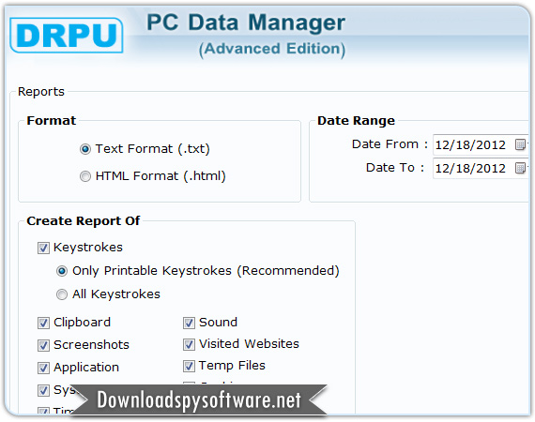The width and height of the screenshot is (535, 422).
Task: Disable the Application checkbox
Action: click(x=43, y=368)
